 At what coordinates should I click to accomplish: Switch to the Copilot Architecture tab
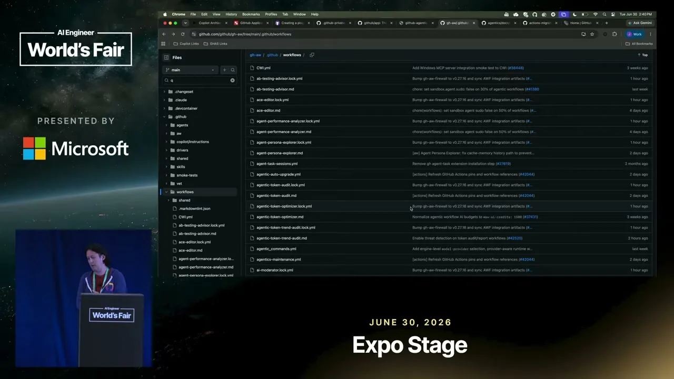click(x=209, y=23)
